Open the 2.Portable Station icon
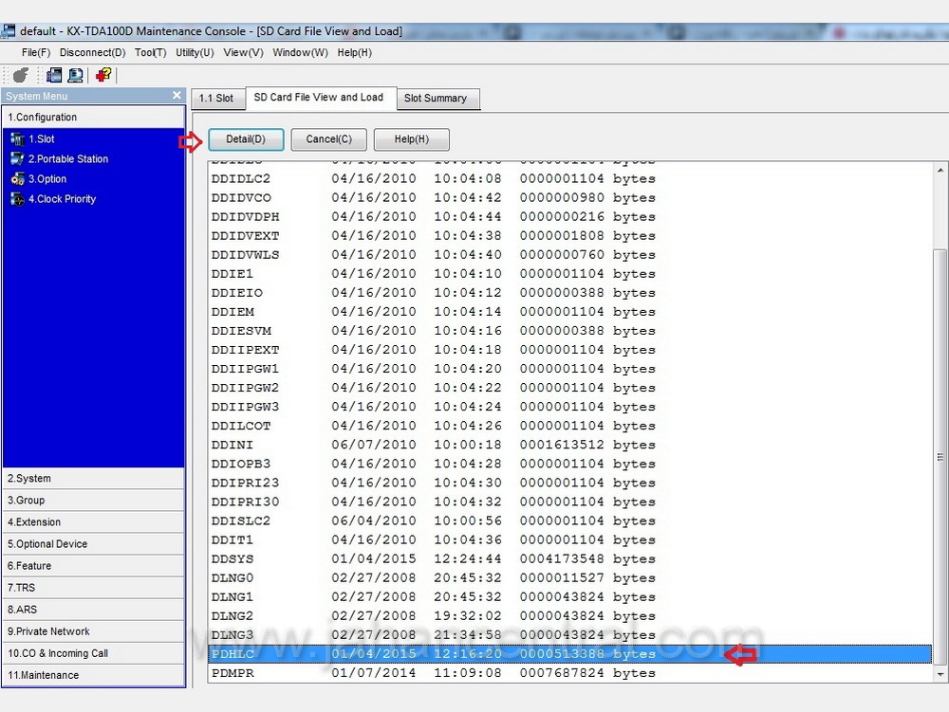 pos(17,159)
